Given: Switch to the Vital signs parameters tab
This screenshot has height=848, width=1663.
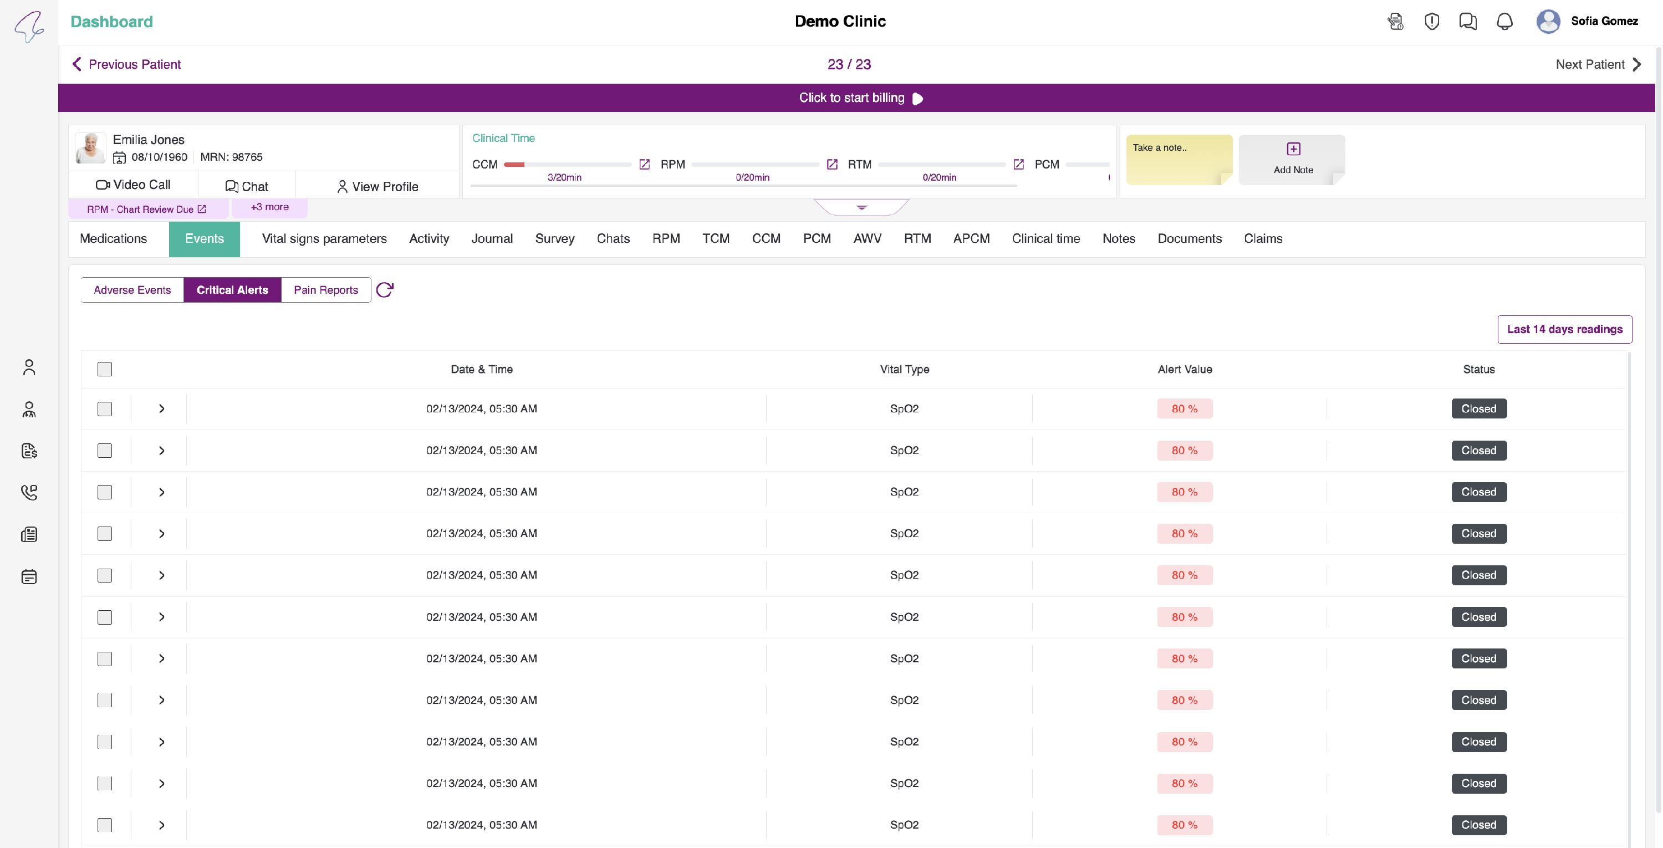Looking at the screenshot, I should click(x=324, y=239).
